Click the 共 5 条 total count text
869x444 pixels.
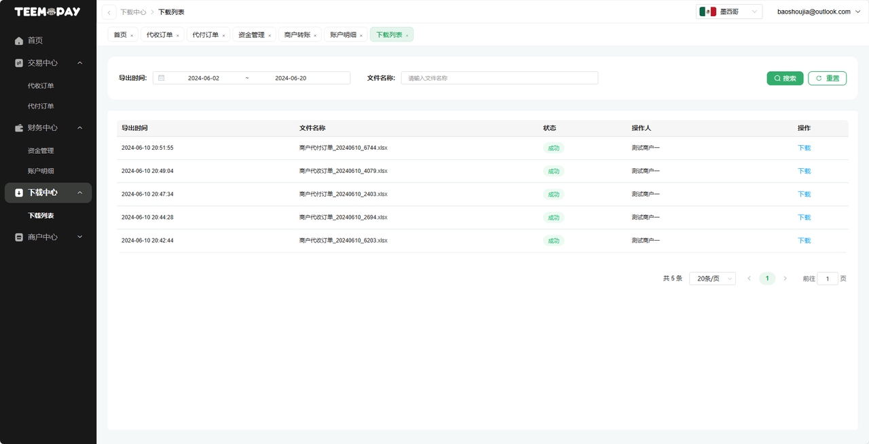(672, 279)
